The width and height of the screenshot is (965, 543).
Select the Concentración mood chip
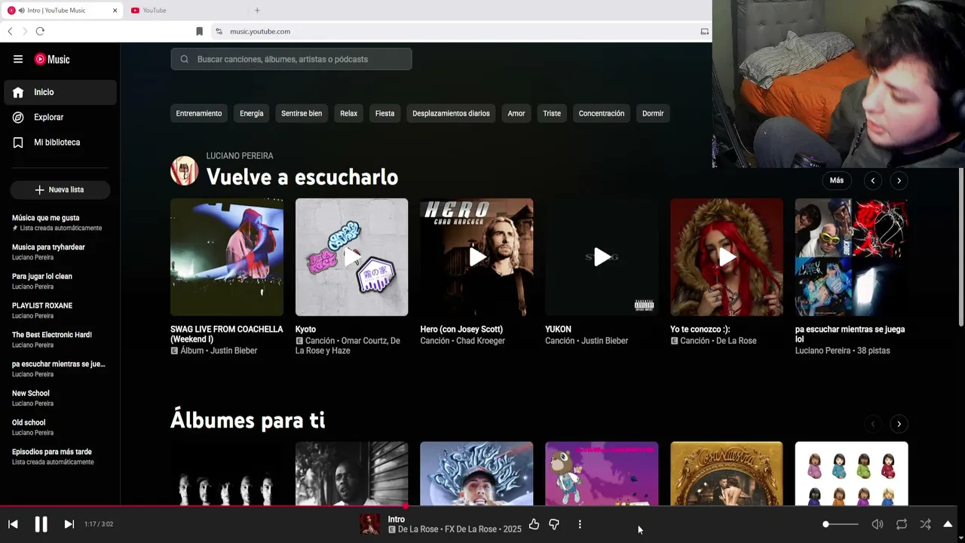tap(602, 113)
